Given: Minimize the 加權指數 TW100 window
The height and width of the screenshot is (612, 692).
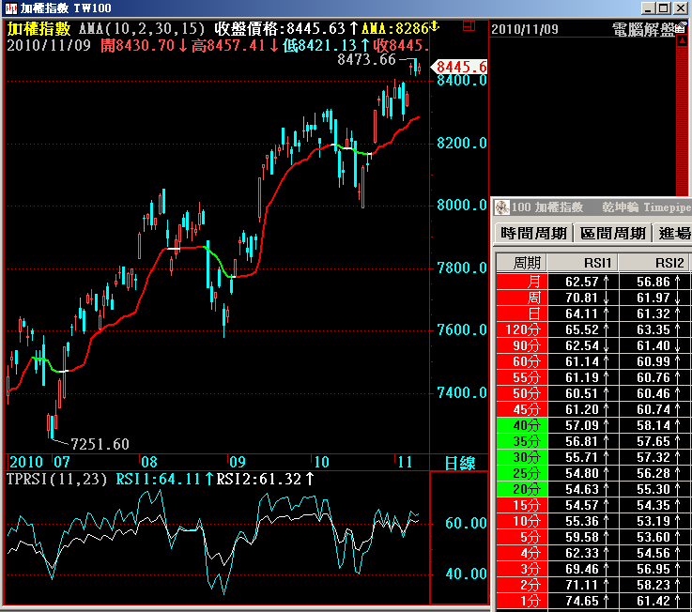Looking at the screenshot, I should tap(647, 8).
